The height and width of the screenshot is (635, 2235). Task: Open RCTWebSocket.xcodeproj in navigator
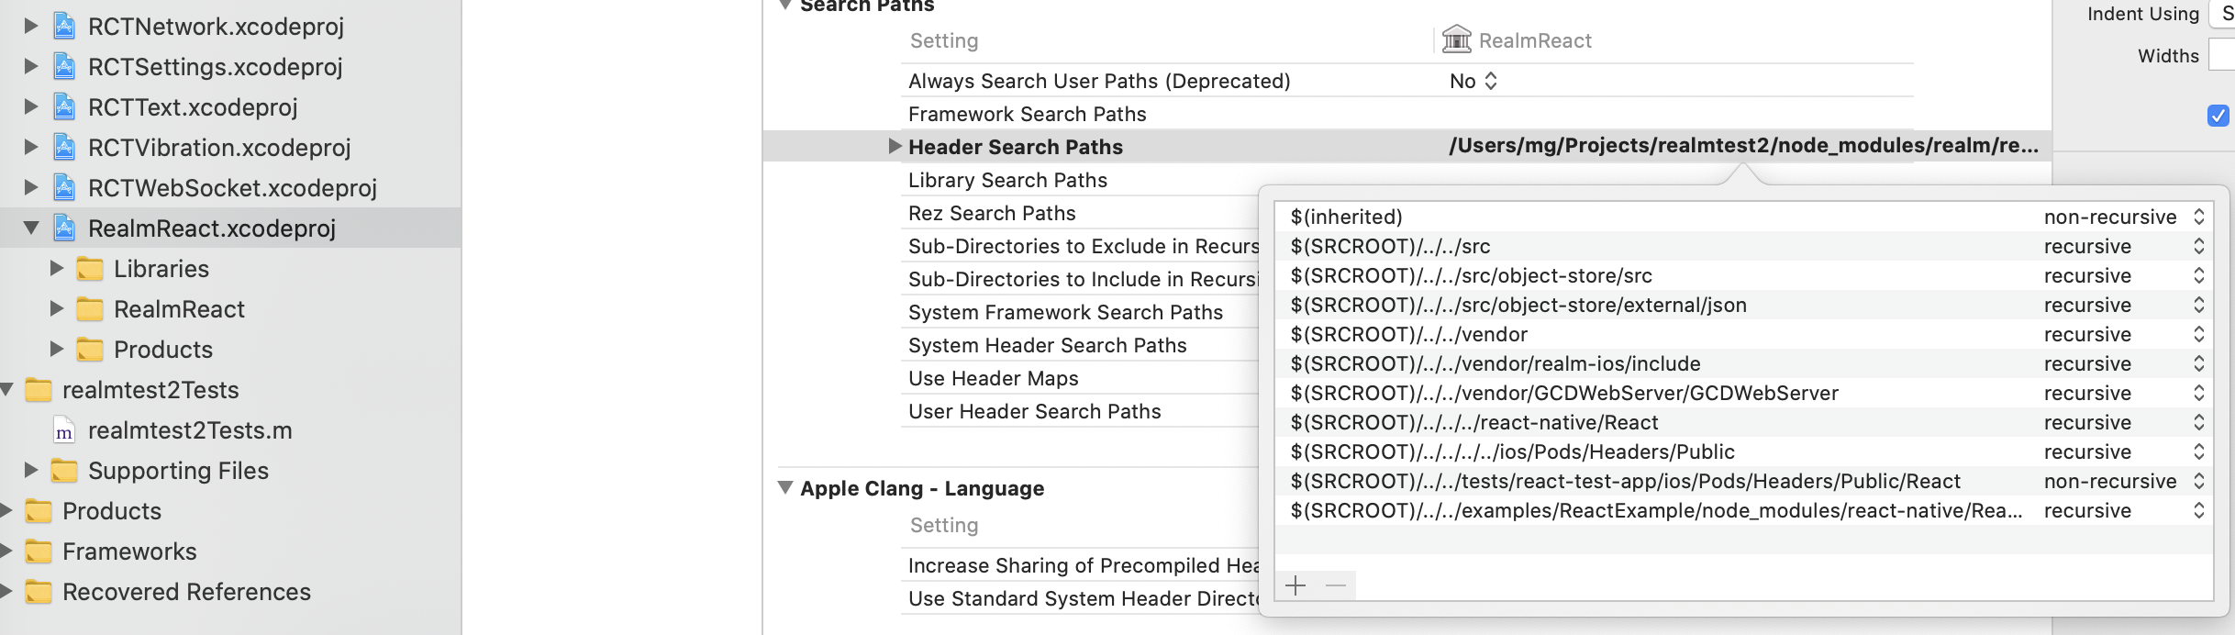[x=232, y=188]
